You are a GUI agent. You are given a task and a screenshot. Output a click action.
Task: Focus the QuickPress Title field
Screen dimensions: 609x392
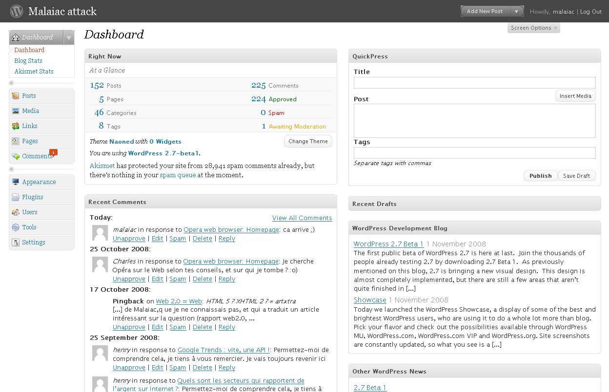coord(475,83)
